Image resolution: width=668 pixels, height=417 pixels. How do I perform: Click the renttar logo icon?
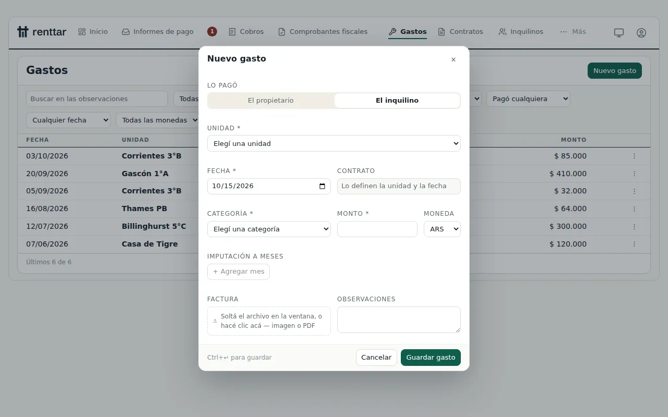[22, 32]
